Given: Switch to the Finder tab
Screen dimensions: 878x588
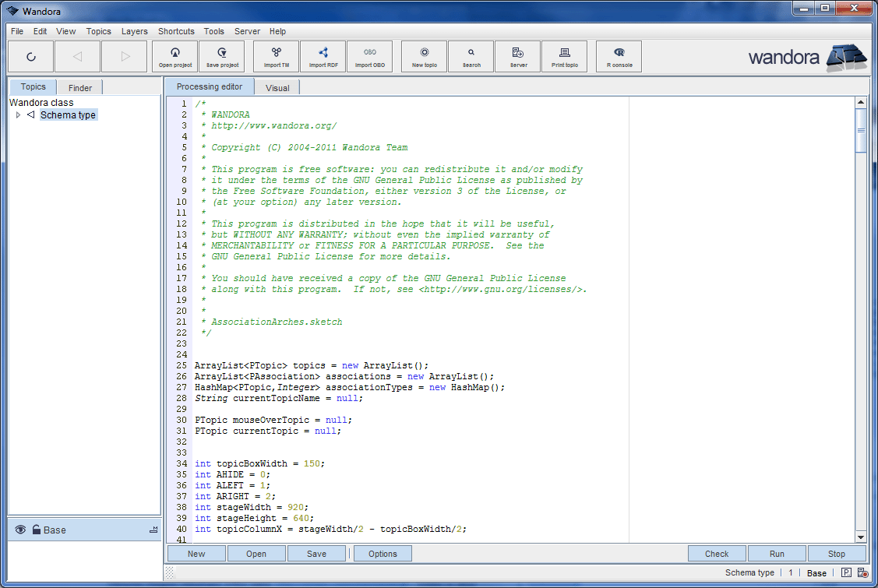Looking at the screenshot, I should pyautogui.click(x=79, y=87).
